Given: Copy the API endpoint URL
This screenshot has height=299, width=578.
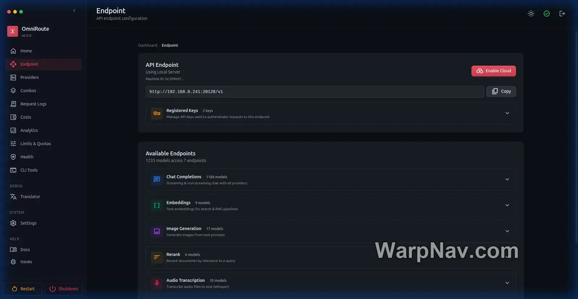Looking at the screenshot, I should (501, 91).
